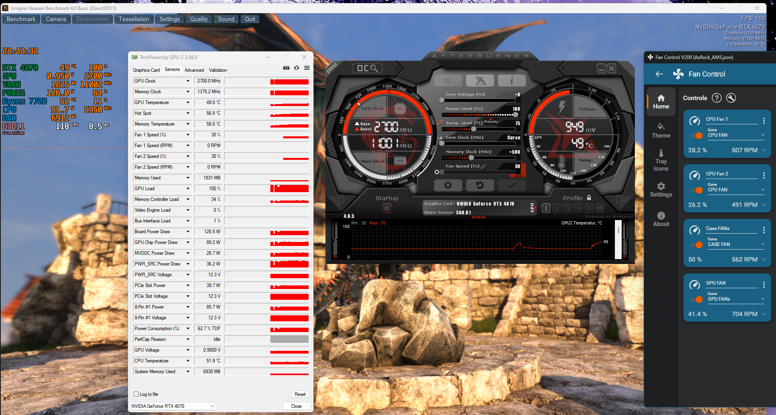Open Case FANs card three-dot menu
Image resolution: width=776 pixels, height=415 pixels.
(764, 230)
